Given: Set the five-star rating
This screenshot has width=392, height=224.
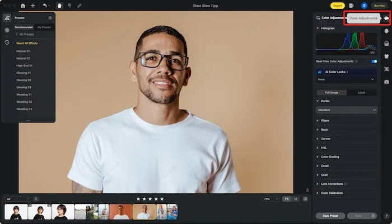Looking at the screenshot, I should point(162,199).
